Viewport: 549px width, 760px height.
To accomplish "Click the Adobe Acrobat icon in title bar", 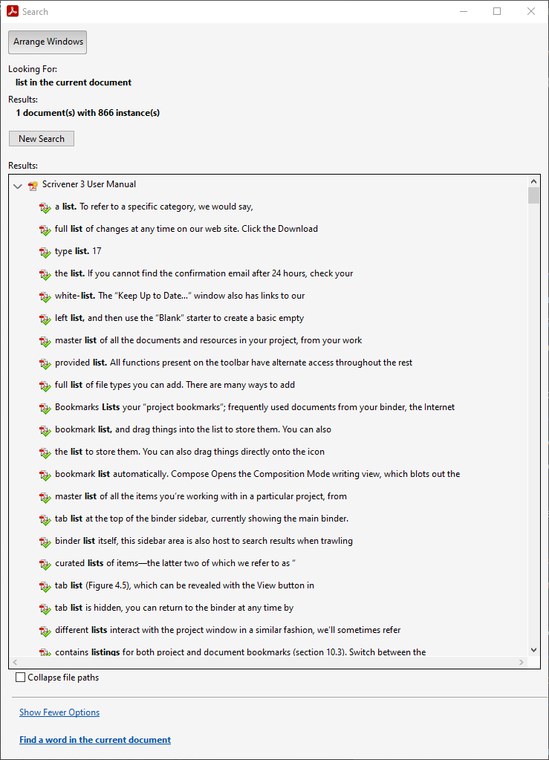I will pos(12,11).
